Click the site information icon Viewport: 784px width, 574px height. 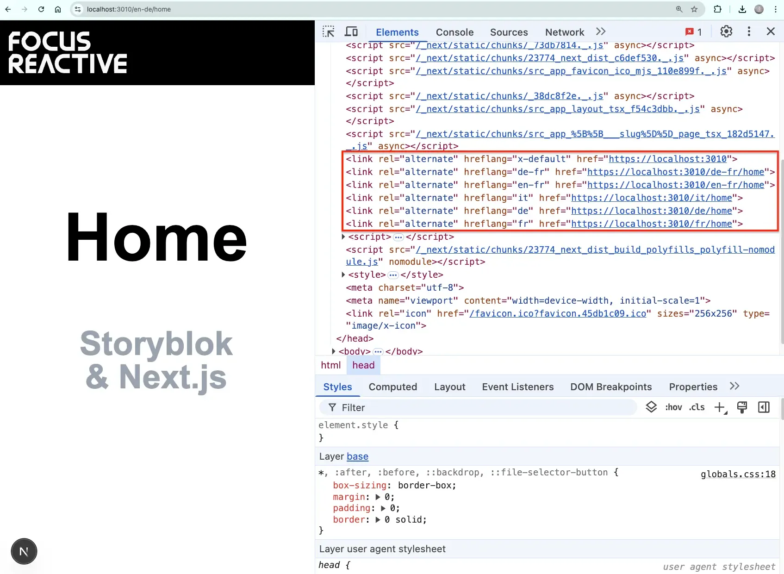coord(78,9)
